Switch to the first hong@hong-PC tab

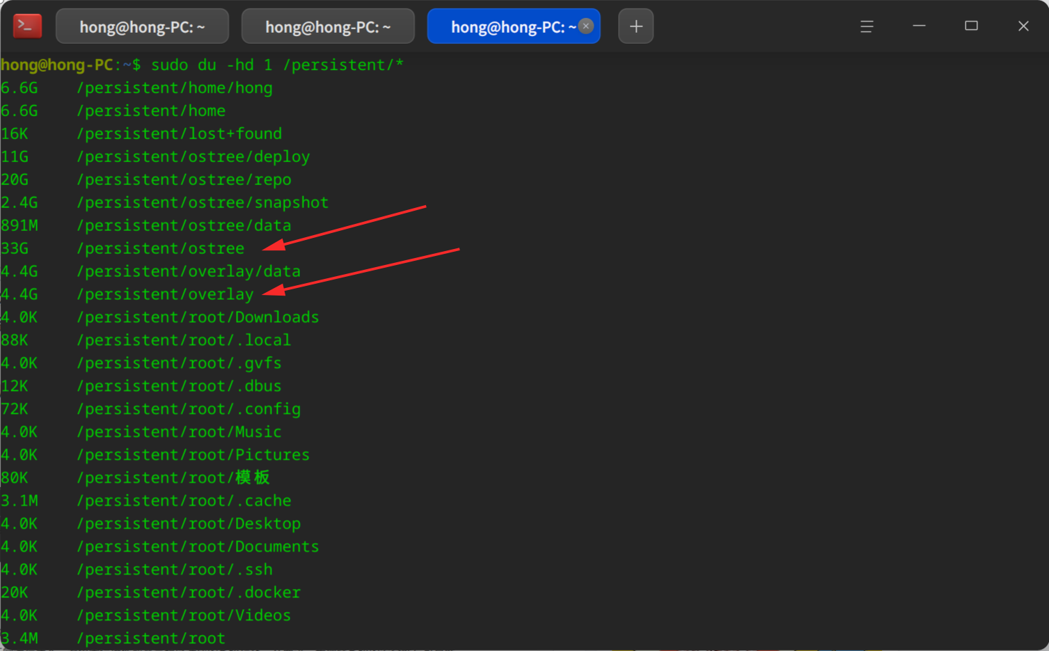click(x=142, y=26)
